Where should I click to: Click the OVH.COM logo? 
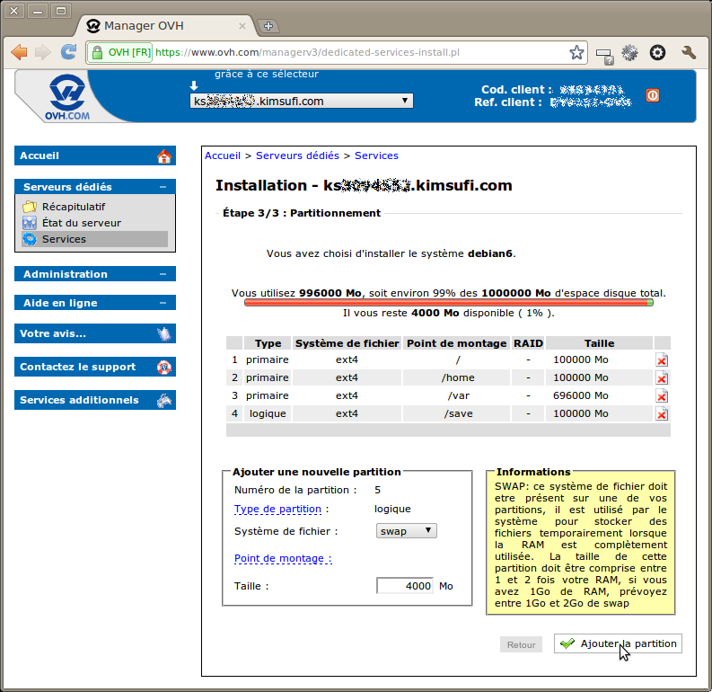(66, 97)
